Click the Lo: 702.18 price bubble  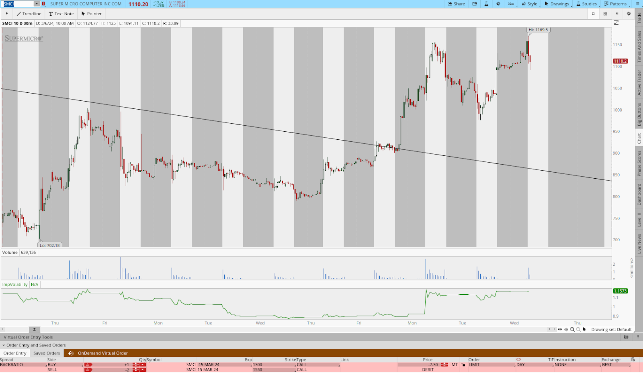pyautogui.click(x=49, y=245)
